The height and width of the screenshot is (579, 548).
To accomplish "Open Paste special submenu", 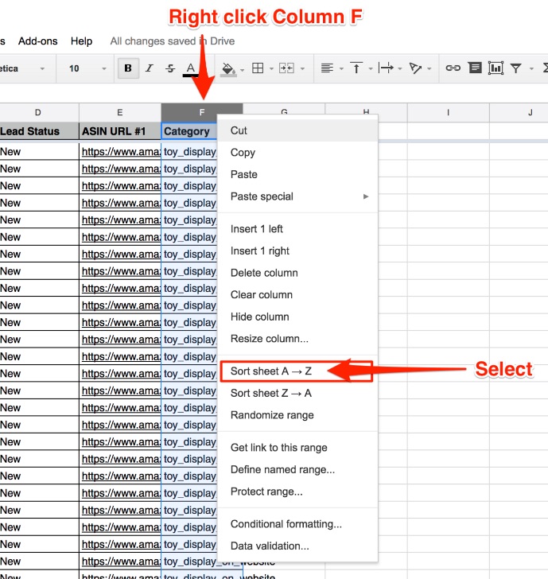I will 297,196.
